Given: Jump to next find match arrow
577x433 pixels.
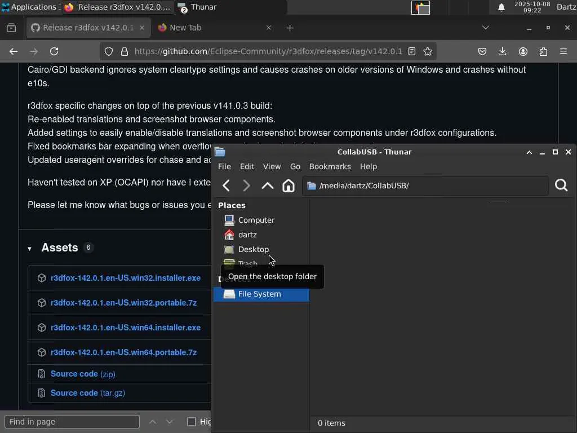Looking at the screenshot, I should pos(169,422).
